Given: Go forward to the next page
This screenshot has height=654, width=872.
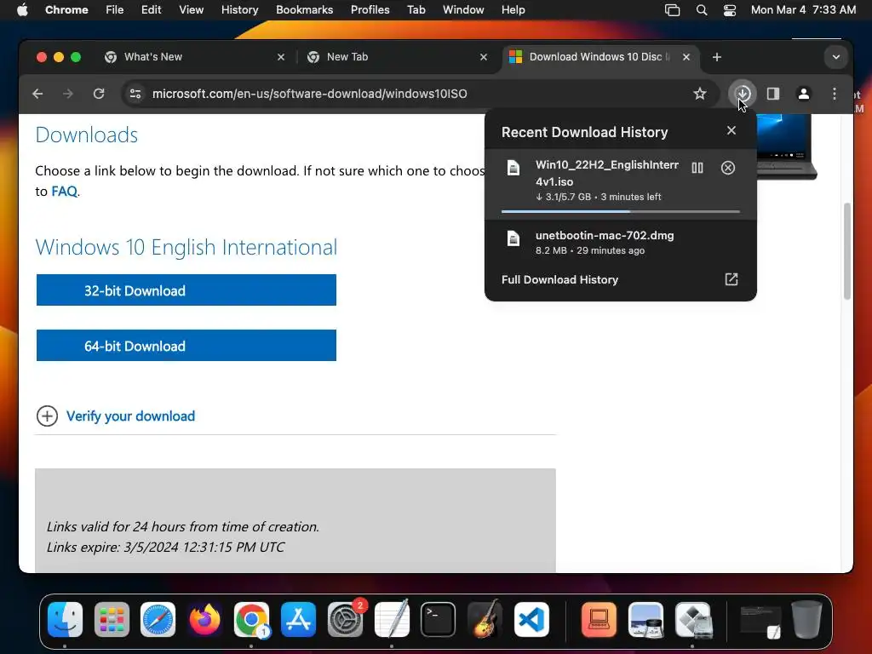Looking at the screenshot, I should [68, 94].
